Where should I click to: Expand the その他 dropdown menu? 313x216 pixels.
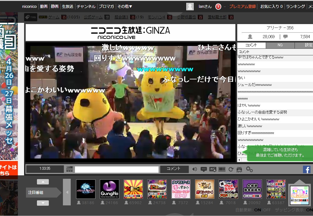point(125,6)
